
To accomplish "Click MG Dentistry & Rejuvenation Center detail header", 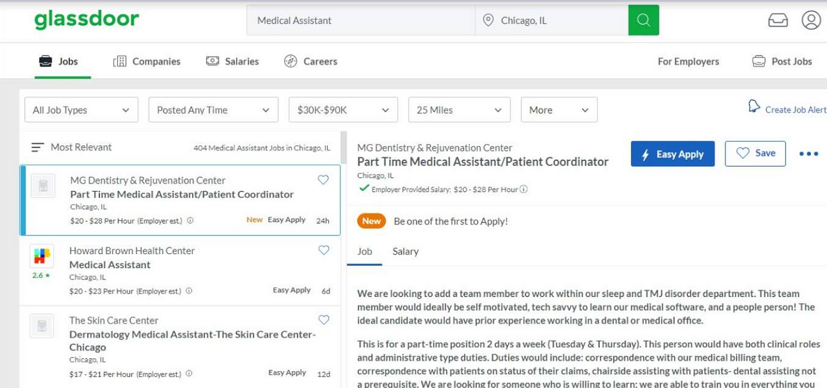I will pos(435,148).
